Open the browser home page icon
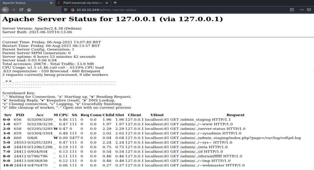The height and width of the screenshot is (170, 314). (x=29, y=9)
